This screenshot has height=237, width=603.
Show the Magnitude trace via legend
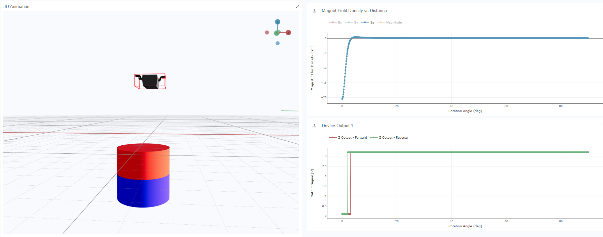tap(390, 22)
